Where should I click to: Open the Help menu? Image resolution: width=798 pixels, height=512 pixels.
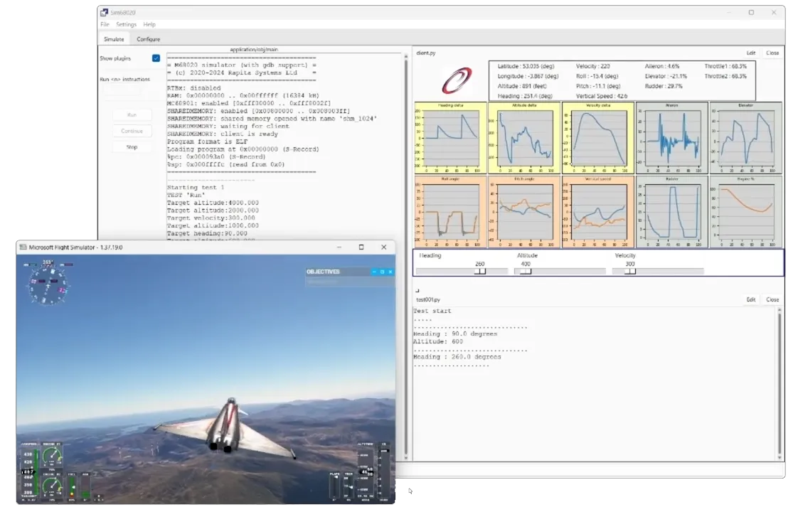pyautogui.click(x=149, y=24)
